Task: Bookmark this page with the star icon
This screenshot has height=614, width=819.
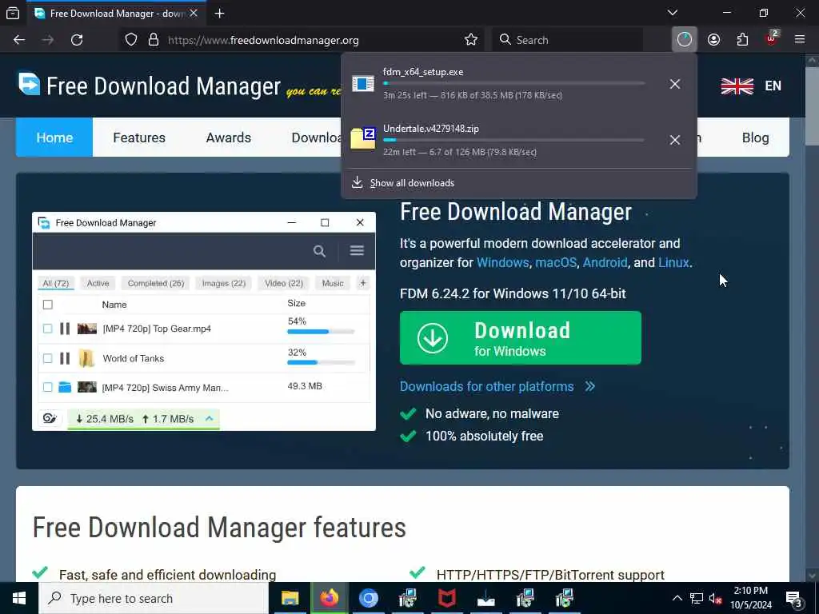Action: [x=470, y=40]
